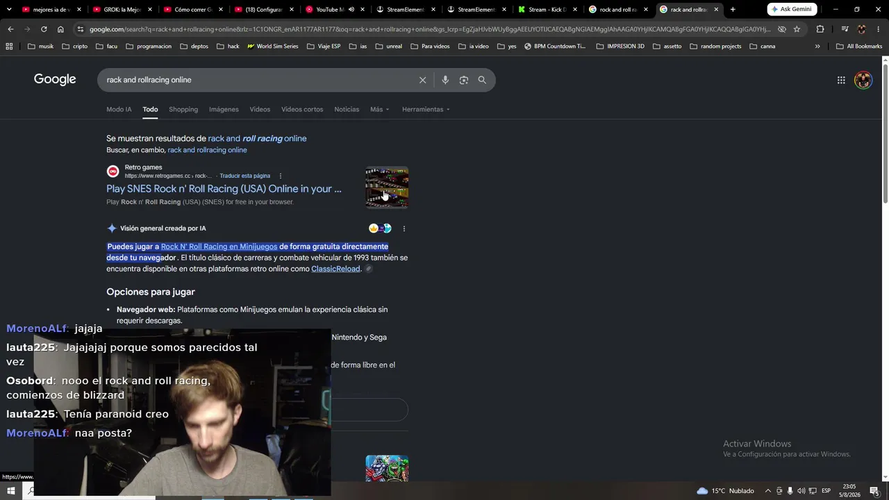Open more options for Retro games result
Image resolution: width=889 pixels, height=500 pixels.
point(281,176)
